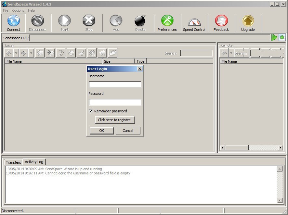Open the Remote back history dropdown
This screenshot has height=215, width=288.
231,53
